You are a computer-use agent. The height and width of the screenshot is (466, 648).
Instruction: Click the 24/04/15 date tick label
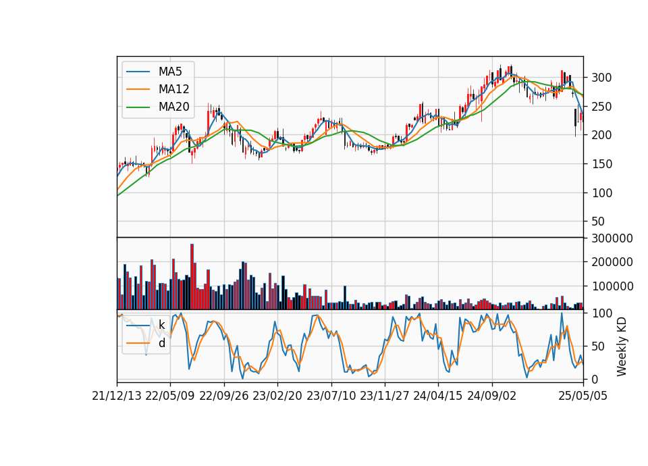coord(438,396)
